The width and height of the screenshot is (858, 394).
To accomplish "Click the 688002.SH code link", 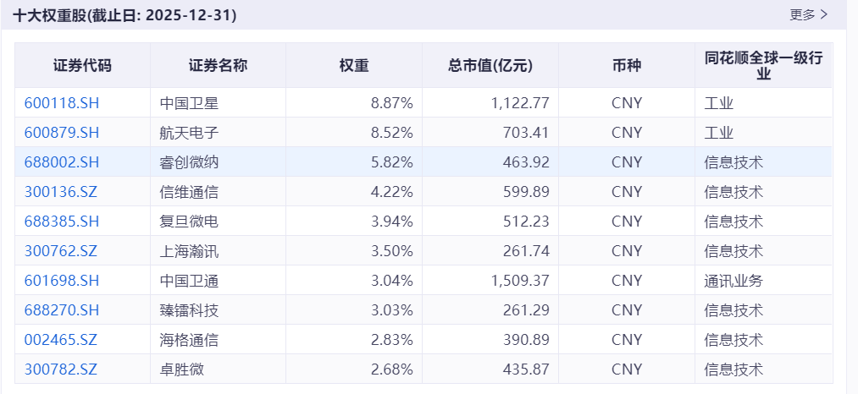I will pos(62,162).
